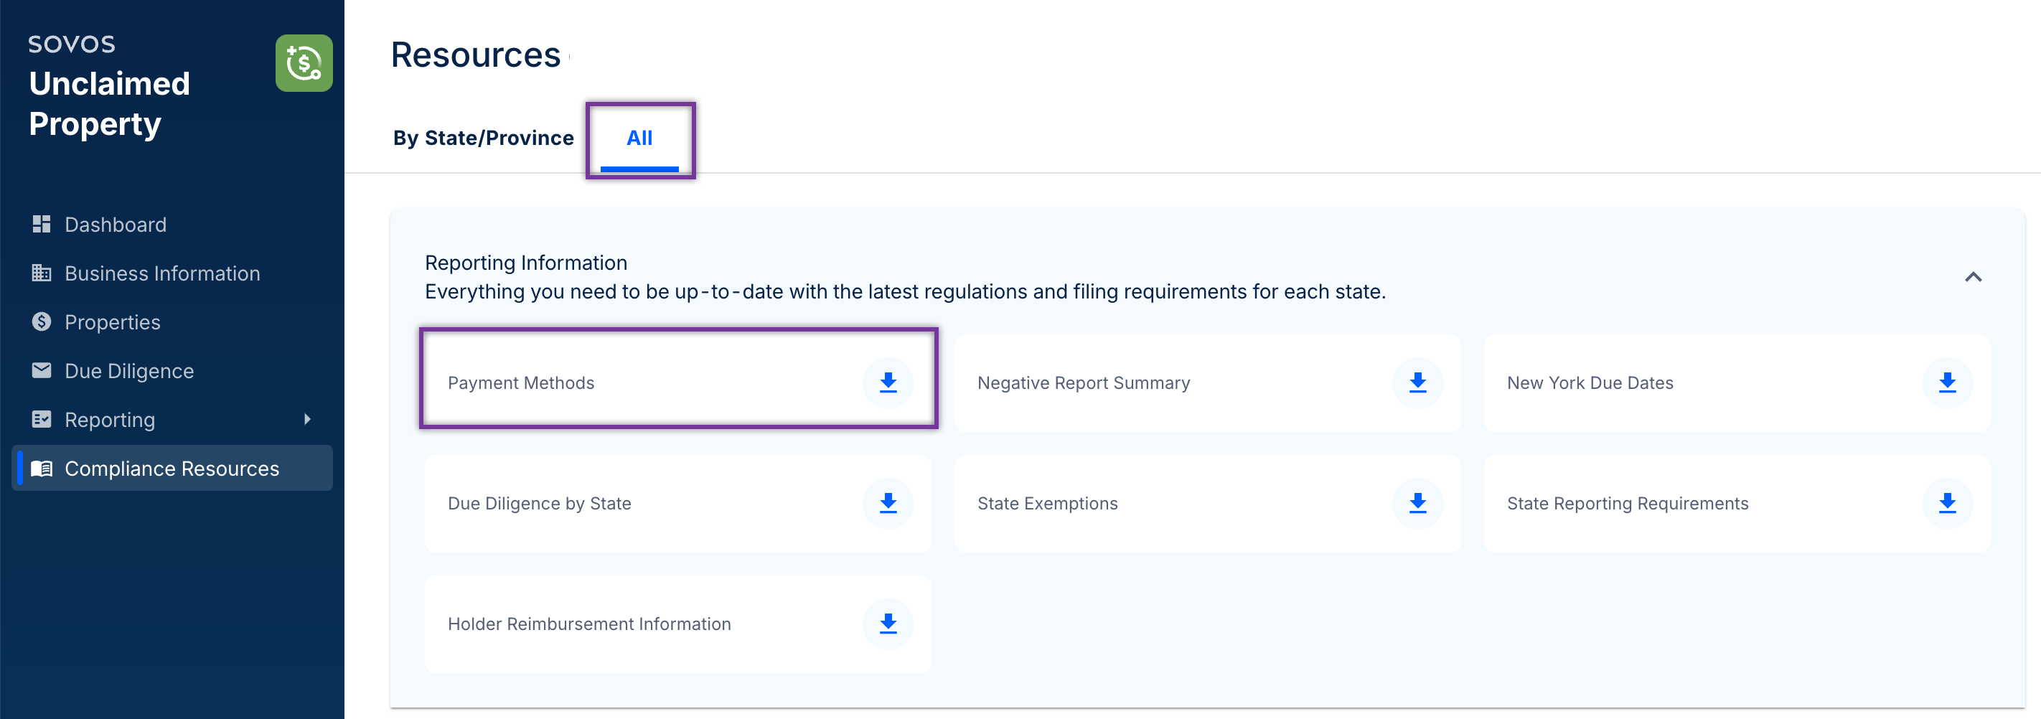The width and height of the screenshot is (2041, 719).
Task: Download State Reporting Requirements document
Action: (1947, 503)
